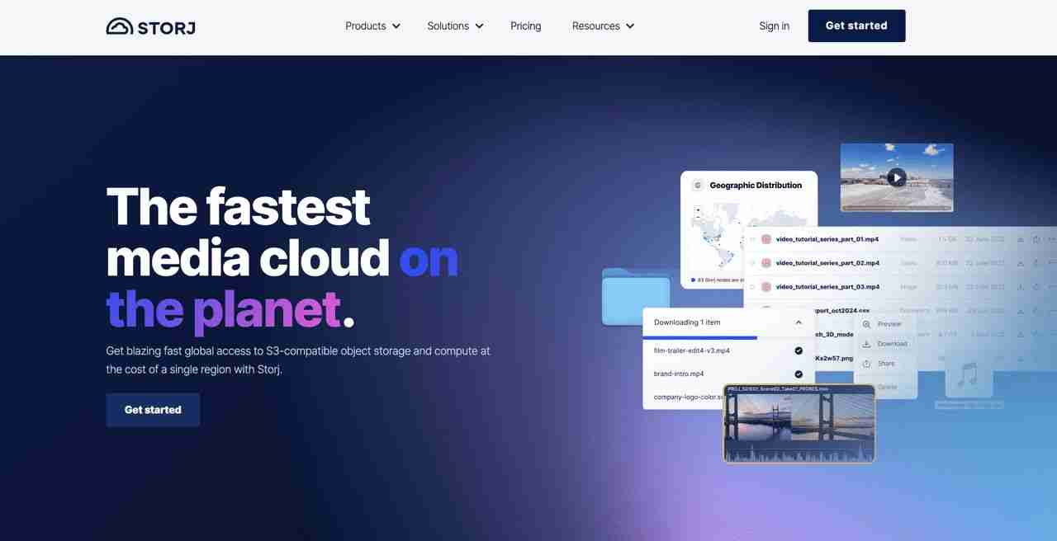Expand the Products dropdown menu
This screenshot has height=541, width=1057.
pos(372,26)
